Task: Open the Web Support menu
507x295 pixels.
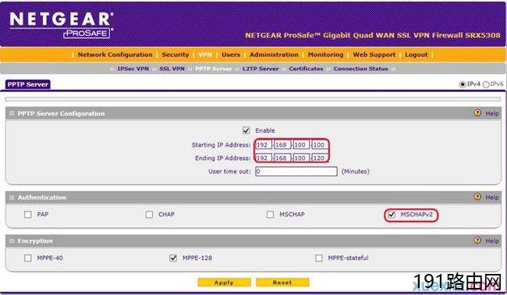Action: click(x=374, y=55)
